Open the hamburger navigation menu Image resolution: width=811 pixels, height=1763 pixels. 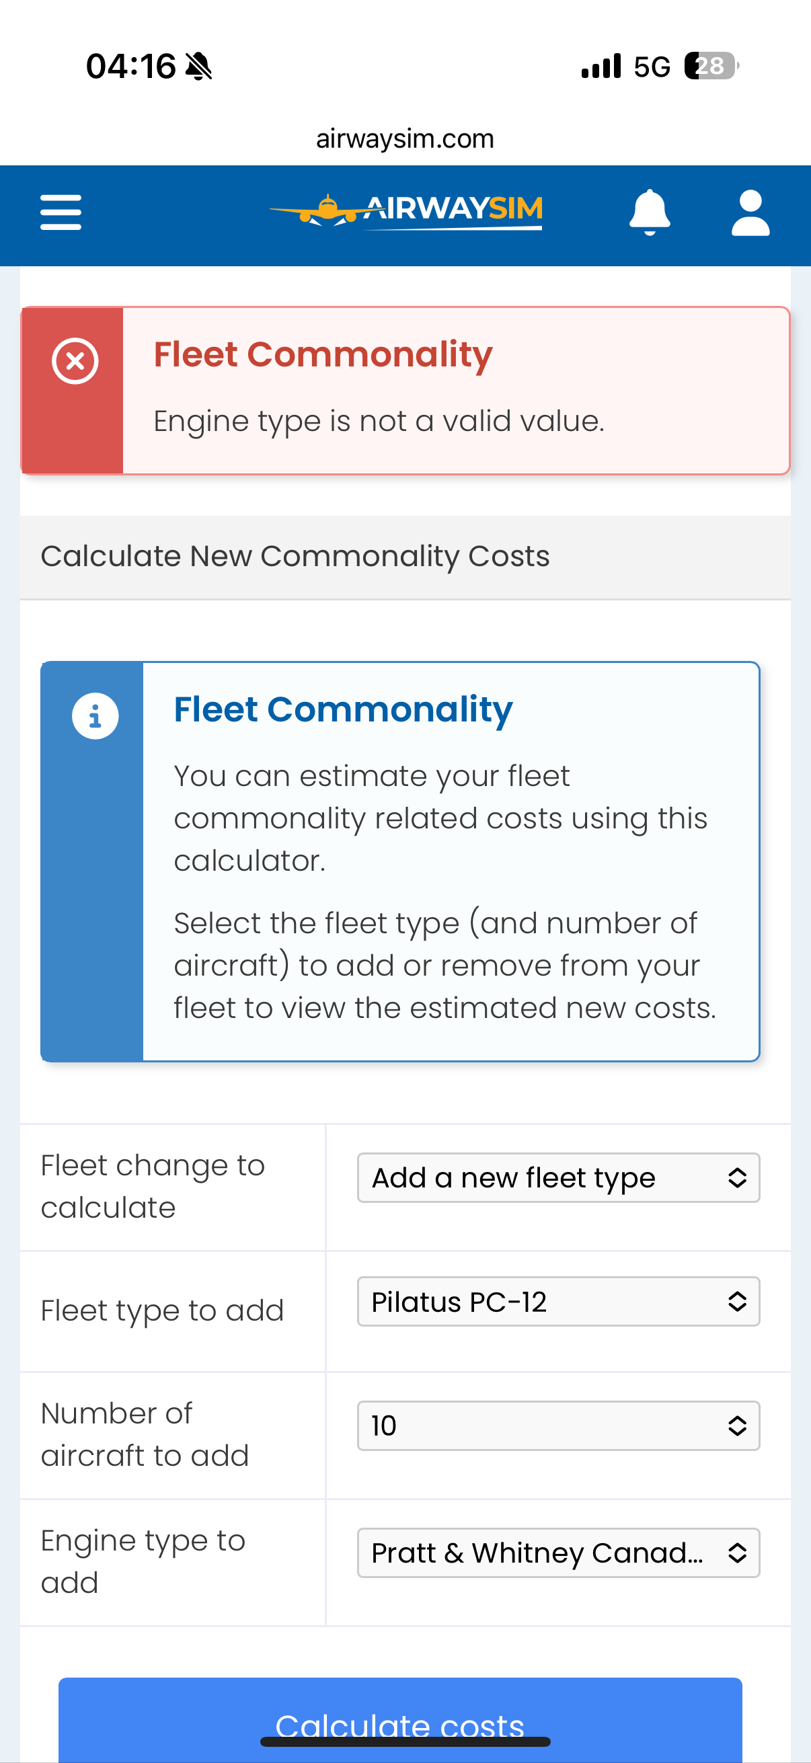pyautogui.click(x=61, y=212)
